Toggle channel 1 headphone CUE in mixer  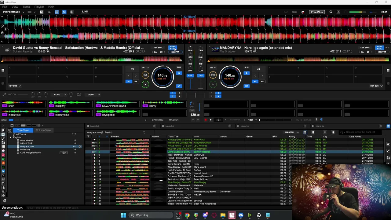tap(190, 75)
